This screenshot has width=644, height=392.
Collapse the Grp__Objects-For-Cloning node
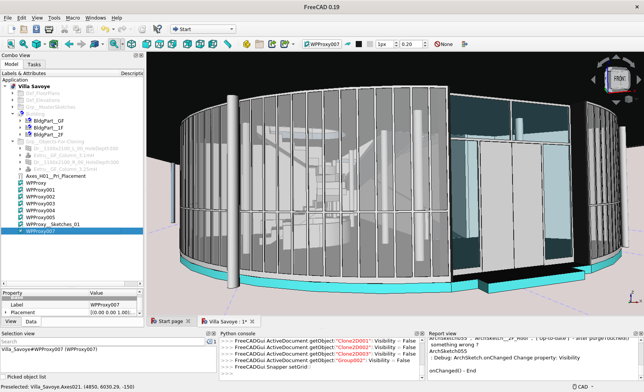pos(13,142)
